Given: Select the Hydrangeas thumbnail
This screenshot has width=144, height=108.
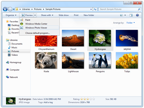Looking at the screenshot, I should pos(100,38).
